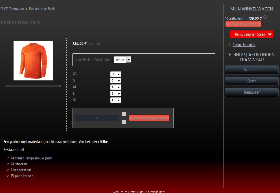Click the arrow icon beside Retour formulier
Screen dimensions: 280x193
click(x=229, y=45)
